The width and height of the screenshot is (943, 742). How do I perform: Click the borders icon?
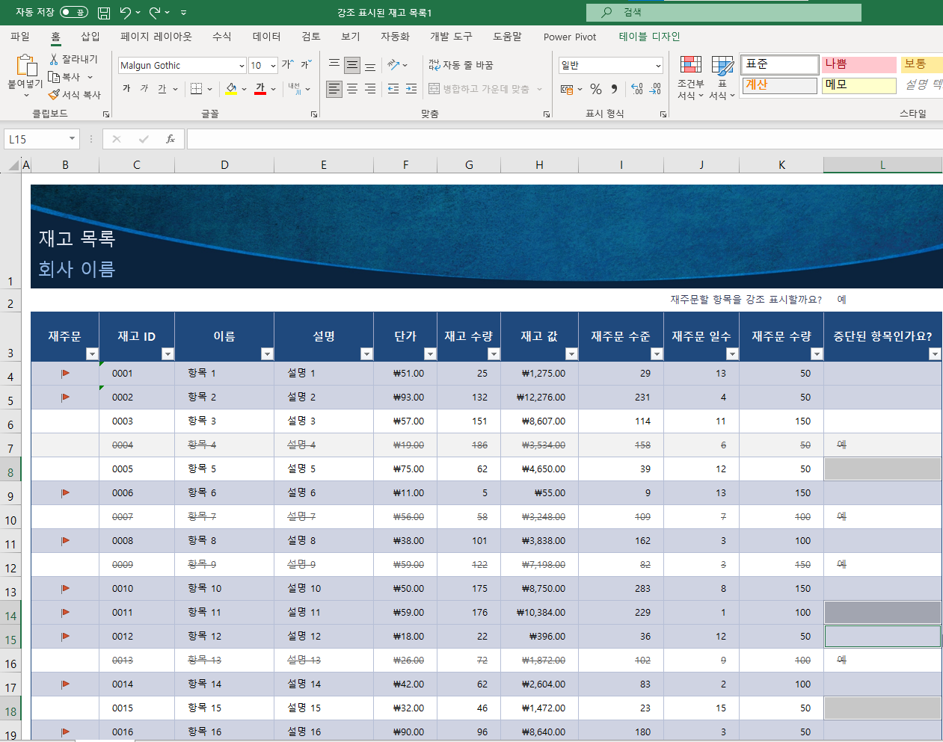(196, 89)
